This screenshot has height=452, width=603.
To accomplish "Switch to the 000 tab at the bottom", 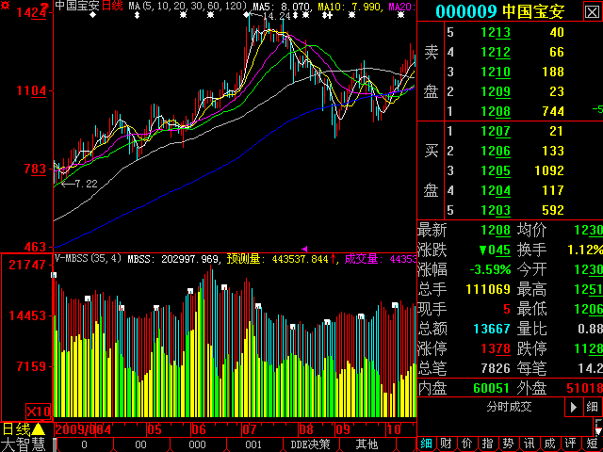I will [197, 444].
